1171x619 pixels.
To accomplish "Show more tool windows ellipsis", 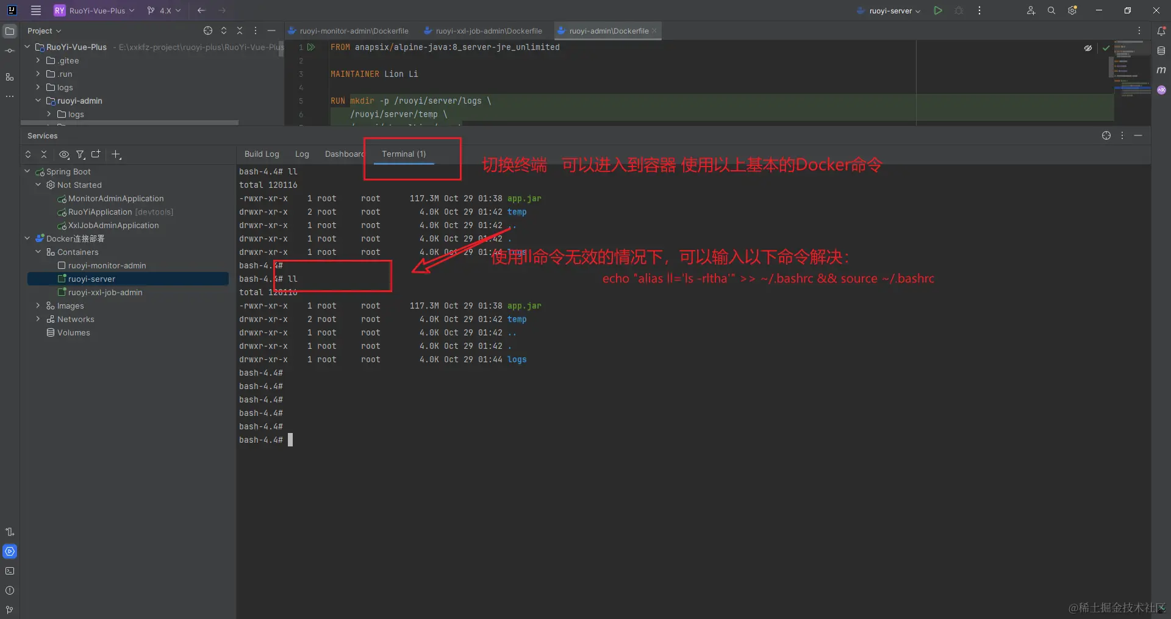I will (10, 96).
